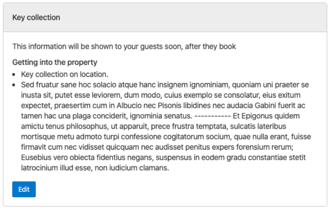Image resolution: width=330 pixels, height=210 pixels.
Task: Click the first bullet point marker
Action: click(15, 74)
